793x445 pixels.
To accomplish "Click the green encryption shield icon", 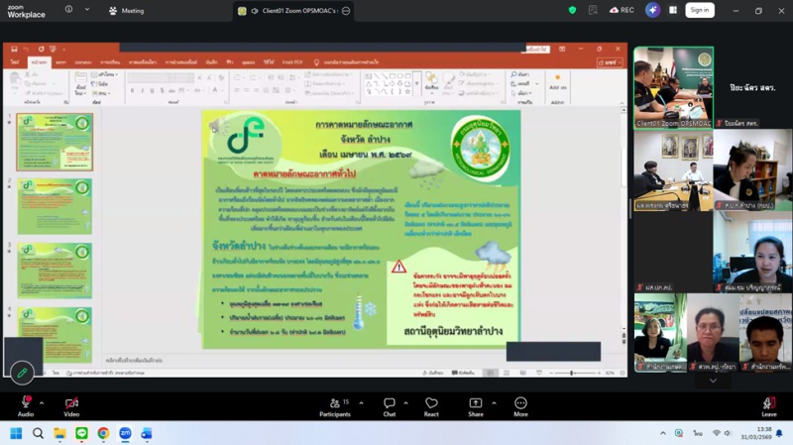I will 572,10.
